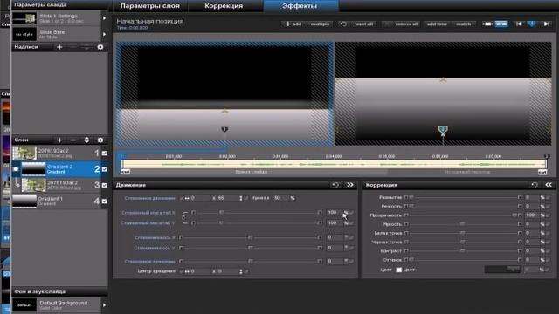
Task: Toggle the checkmark beside Центр вращения fields
Action: tap(246, 271)
